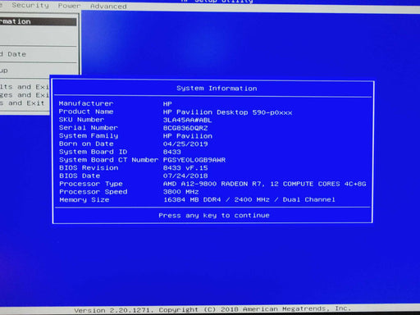Click the Press any key to continue prompt
The image size is (420, 315).
(x=214, y=216)
